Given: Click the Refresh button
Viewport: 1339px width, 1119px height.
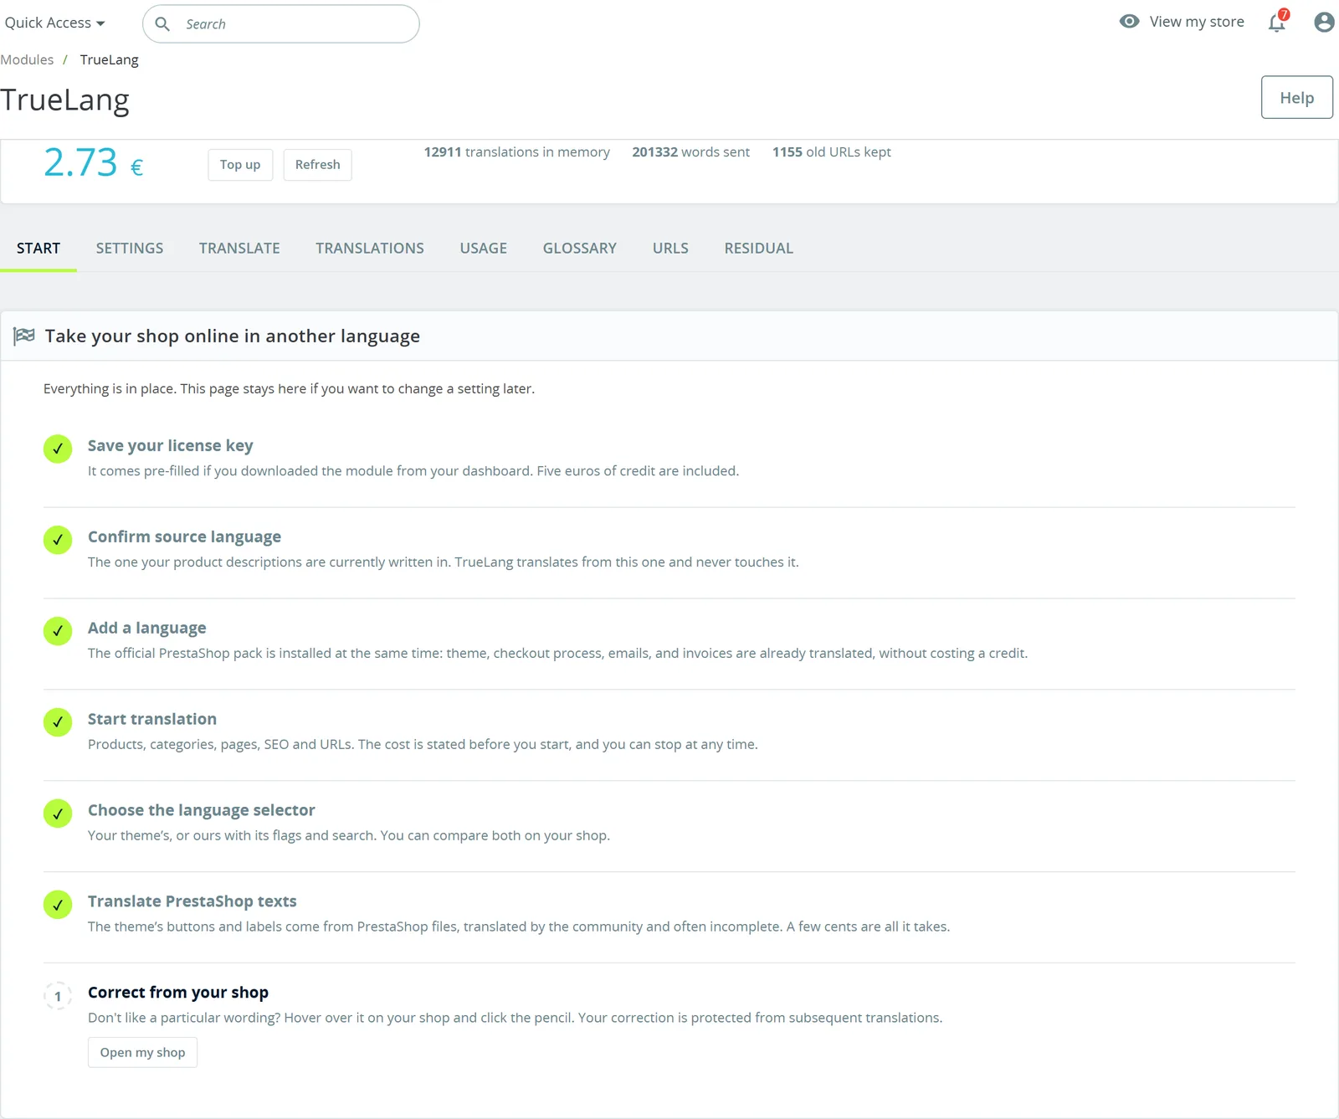Looking at the screenshot, I should click(x=318, y=165).
